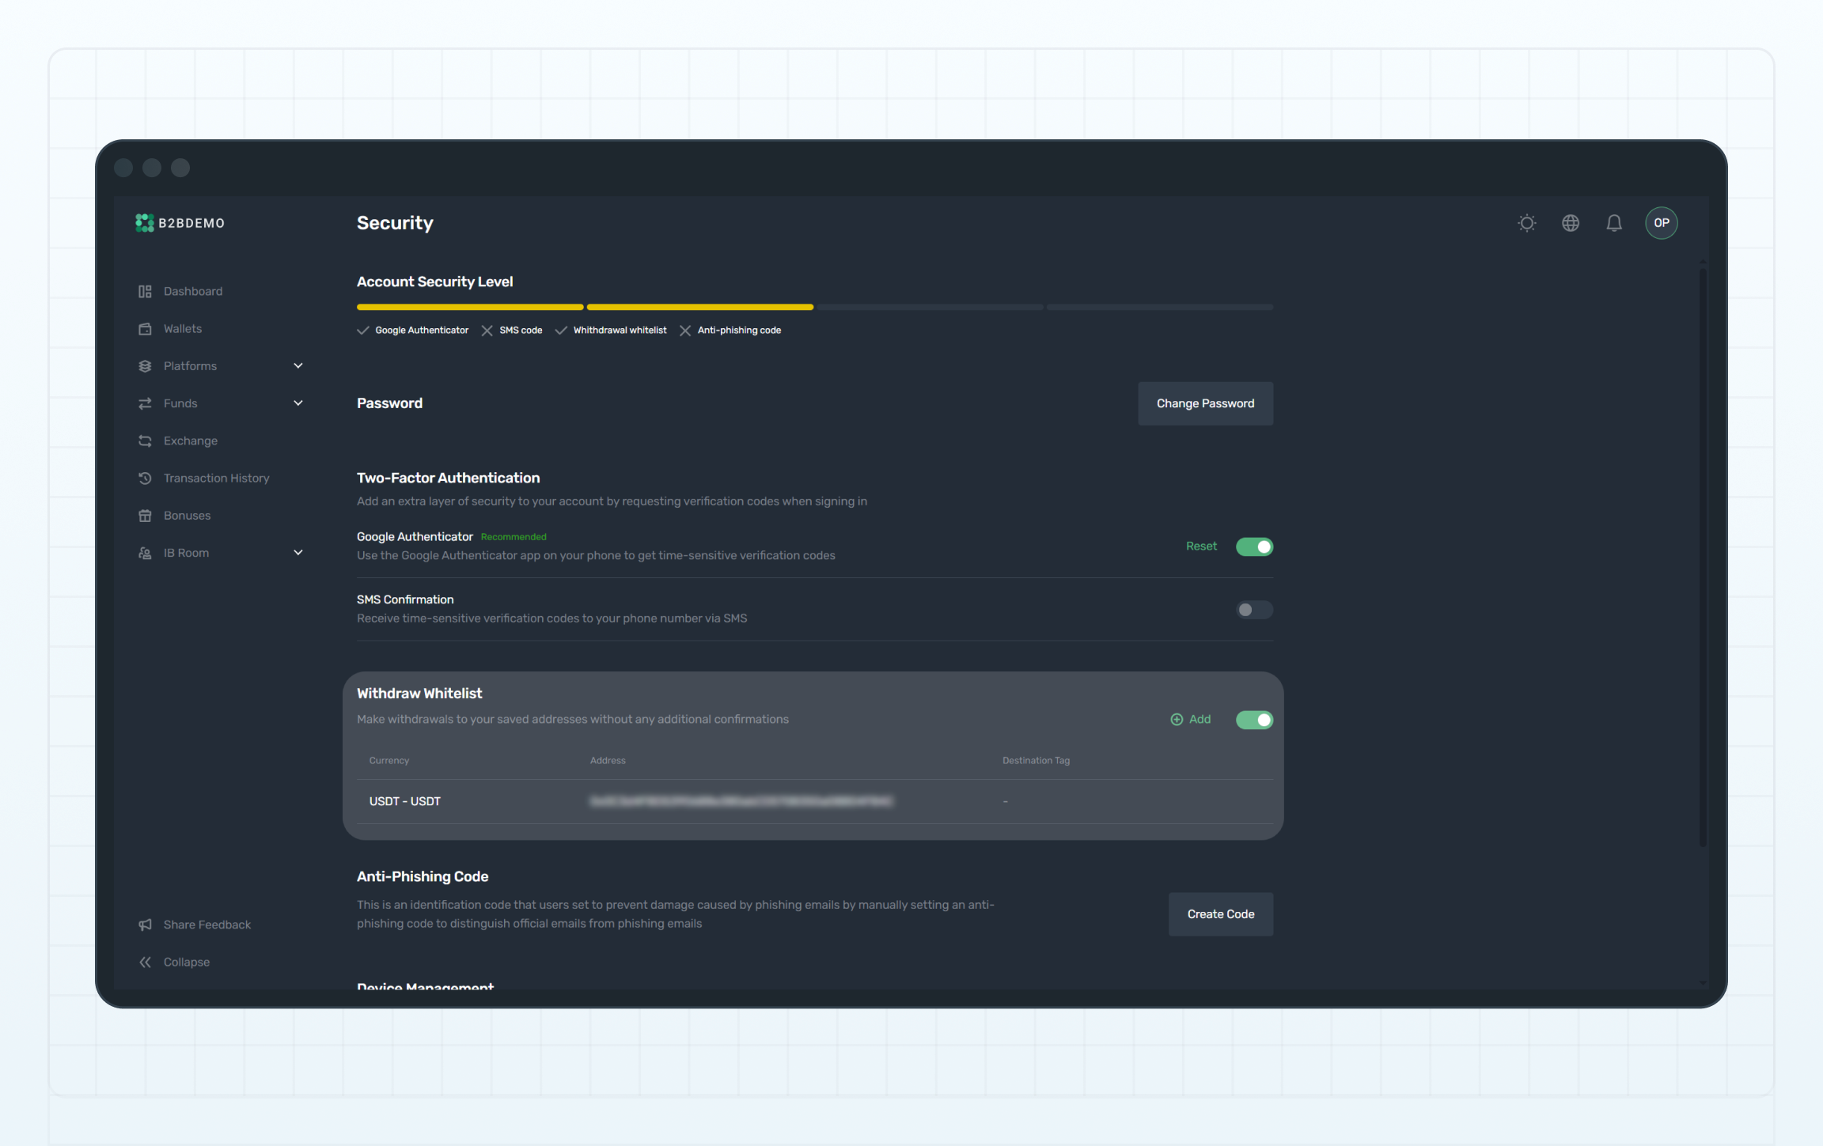
Task: Open the Bonuses page
Action: [186, 515]
